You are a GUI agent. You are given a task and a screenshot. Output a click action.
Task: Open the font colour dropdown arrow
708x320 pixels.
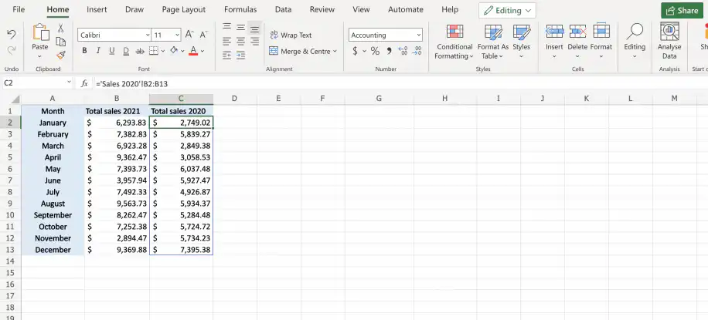203,51
